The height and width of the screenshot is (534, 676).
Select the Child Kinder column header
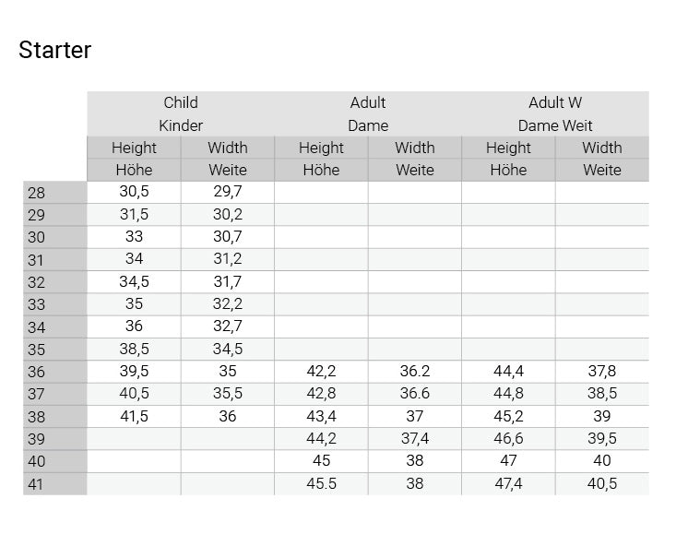point(181,113)
